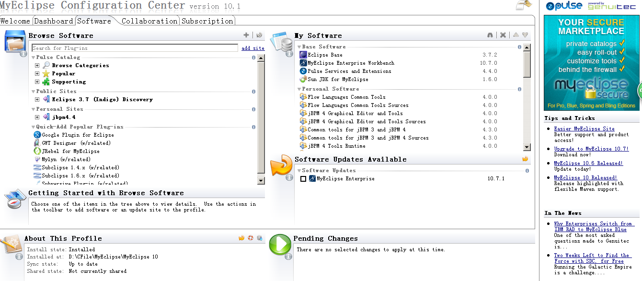Image resolution: width=642 pixels, height=281 pixels.
Task: Open the Collaboration tab
Action: (x=149, y=21)
